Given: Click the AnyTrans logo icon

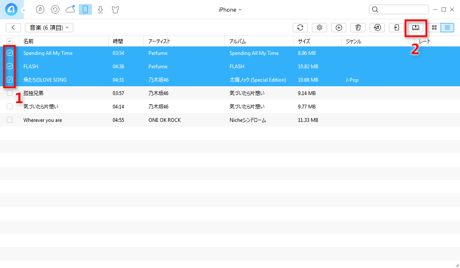Looking at the screenshot, I should pos(11,9).
